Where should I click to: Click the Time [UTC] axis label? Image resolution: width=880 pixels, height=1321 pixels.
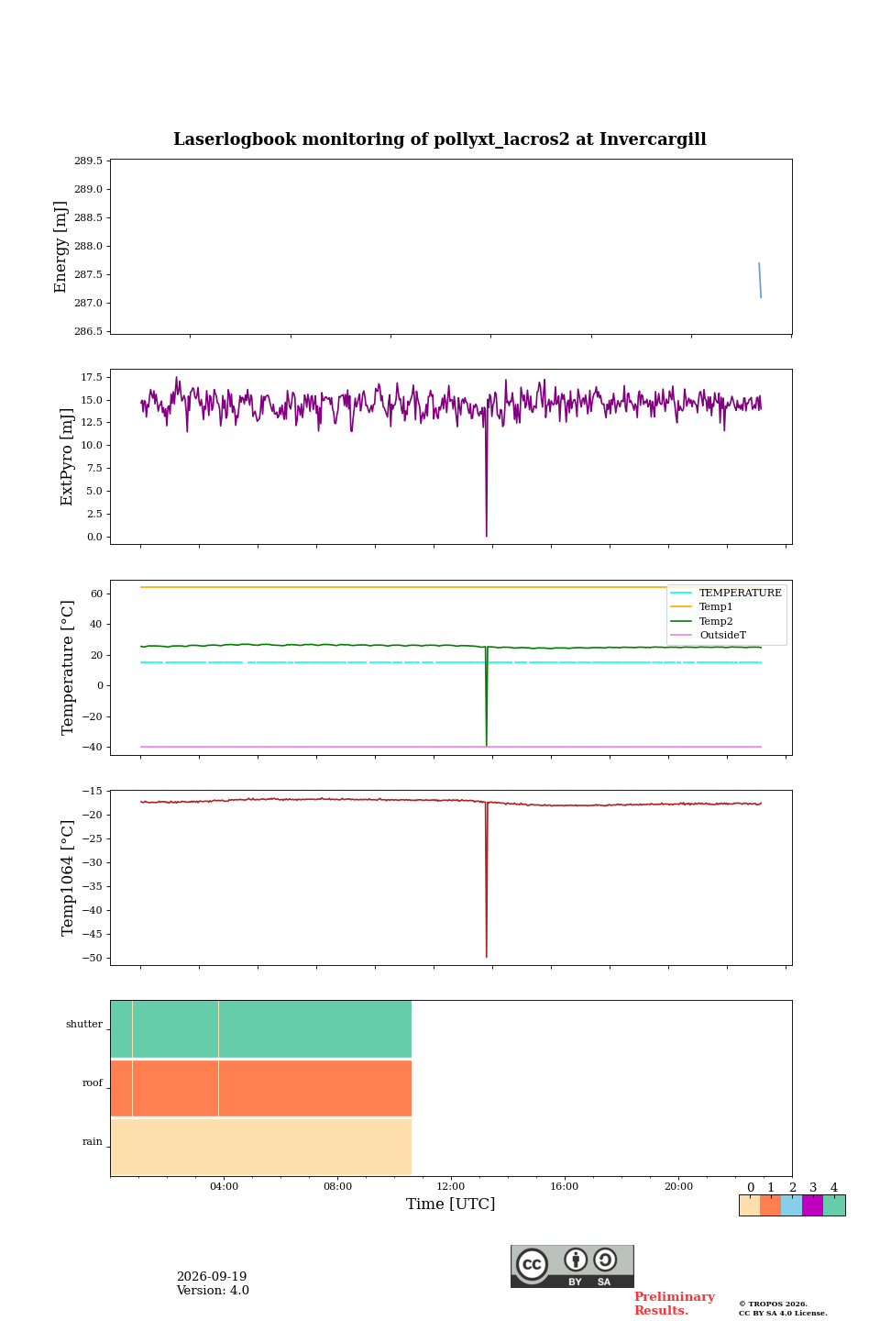(451, 1204)
